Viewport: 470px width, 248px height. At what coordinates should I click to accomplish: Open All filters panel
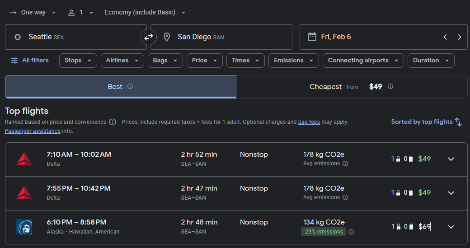pyautogui.click(x=30, y=60)
